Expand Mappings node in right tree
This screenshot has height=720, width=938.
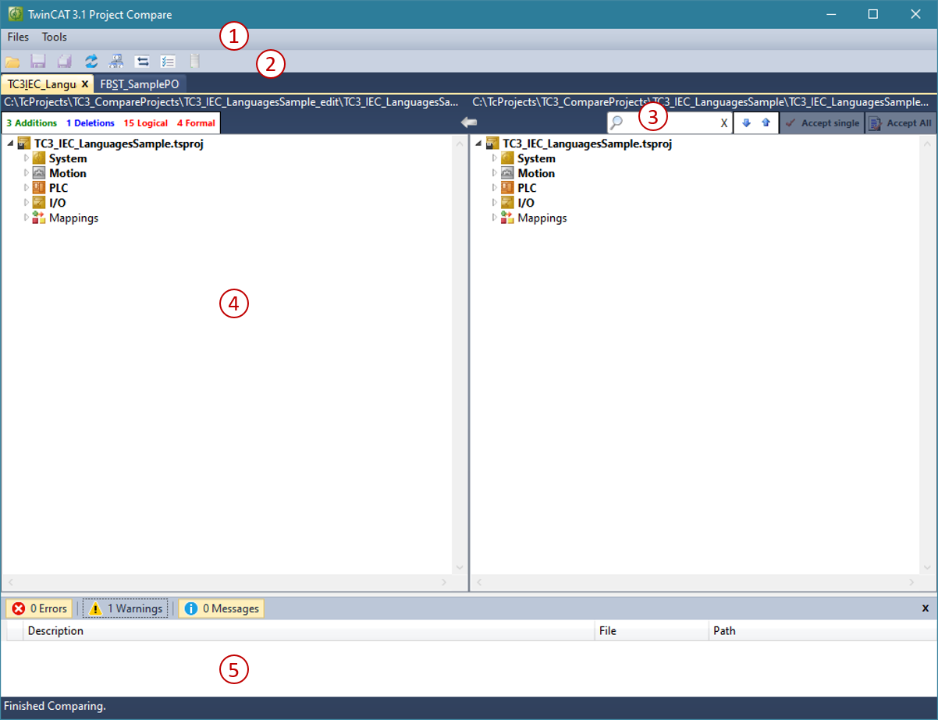point(495,218)
